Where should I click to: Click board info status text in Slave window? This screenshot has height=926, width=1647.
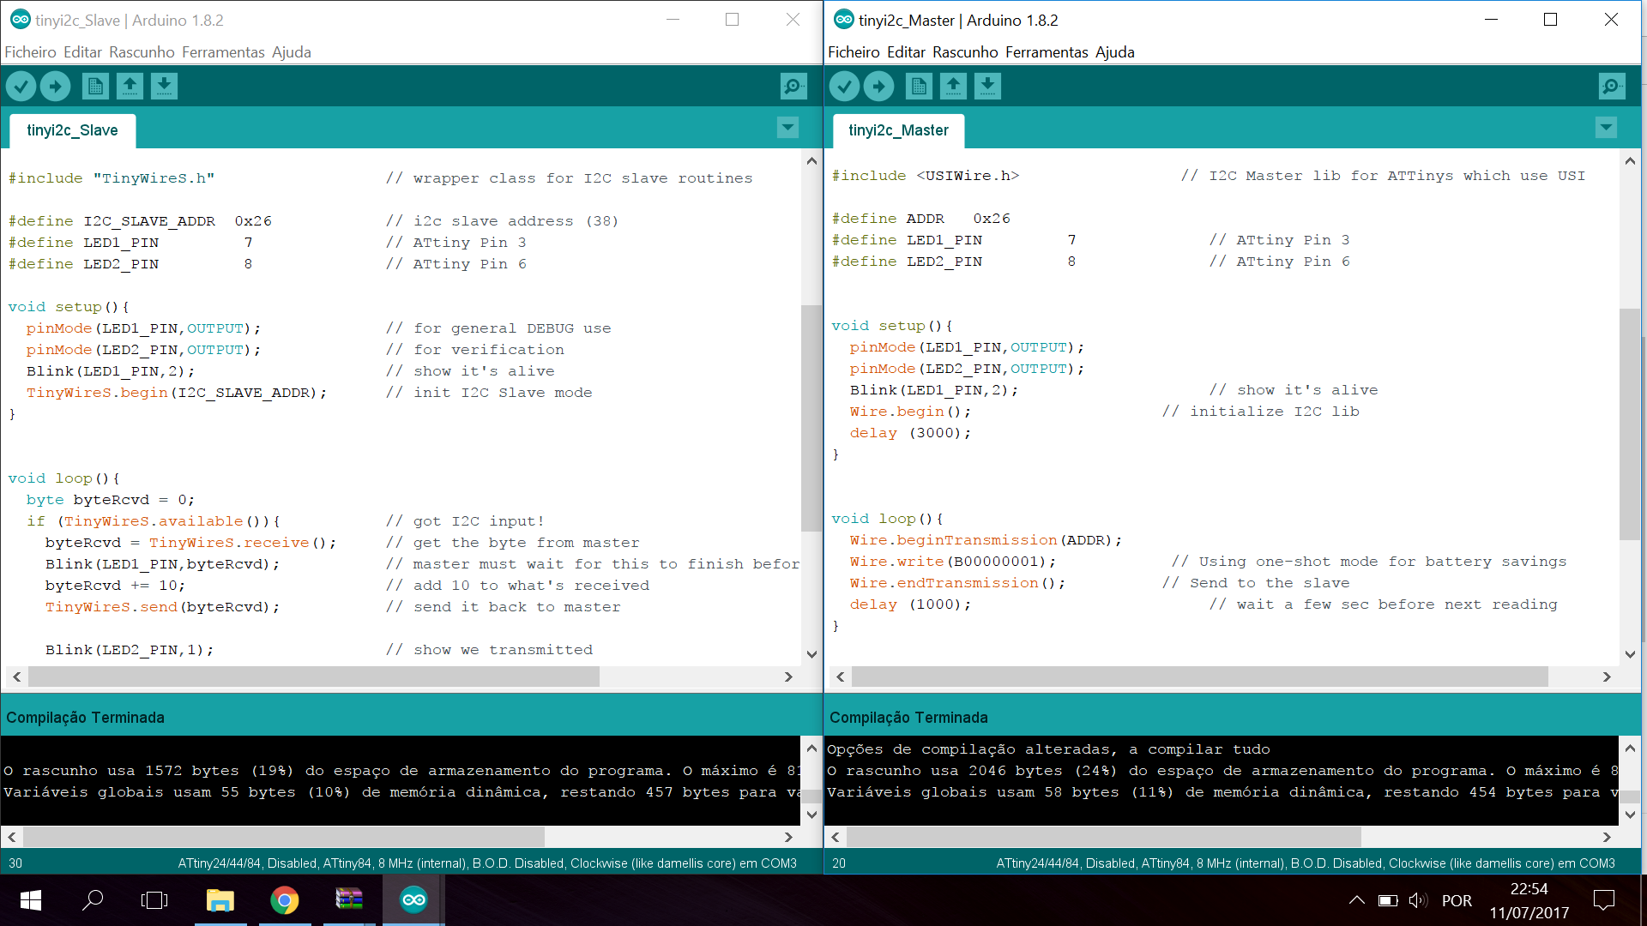coord(487,863)
